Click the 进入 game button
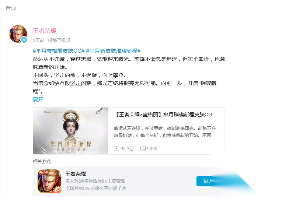Screen dimensions: 282x197 coord(207,181)
